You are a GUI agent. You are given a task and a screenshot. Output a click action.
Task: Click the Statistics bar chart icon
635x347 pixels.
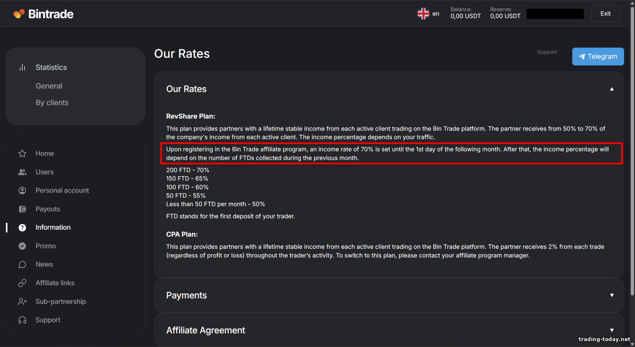22,67
